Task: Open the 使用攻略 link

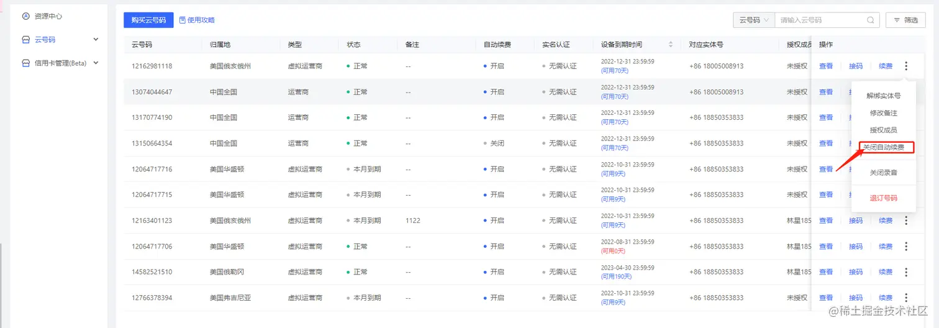Action: tap(201, 20)
